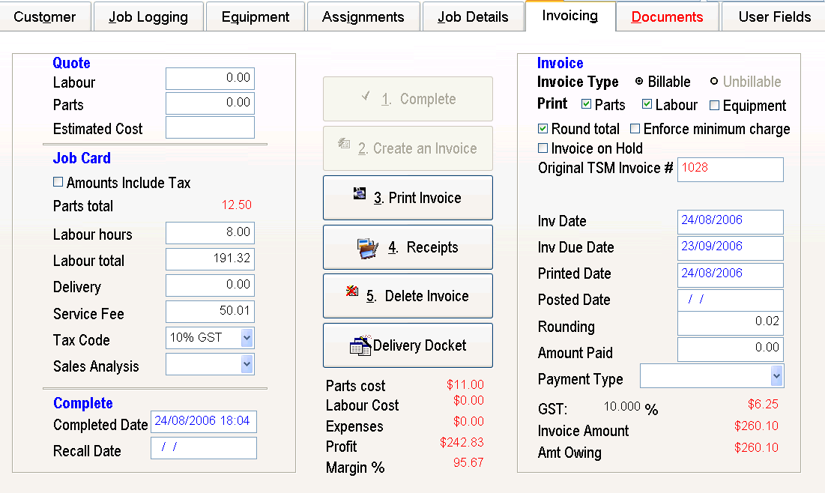Image resolution: width=825 pixels, height=493 pixels.
Task: Uncheck the Round total option
Action: [543, 129]
